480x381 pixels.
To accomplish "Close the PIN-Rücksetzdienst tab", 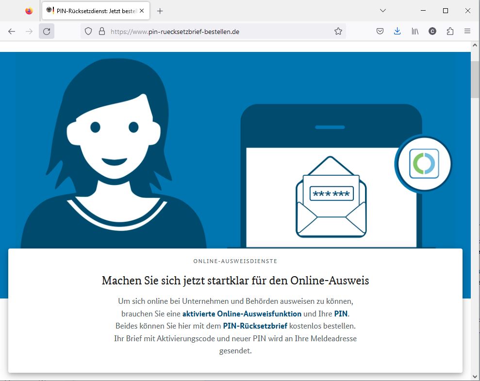I will [x=142, y=11].
